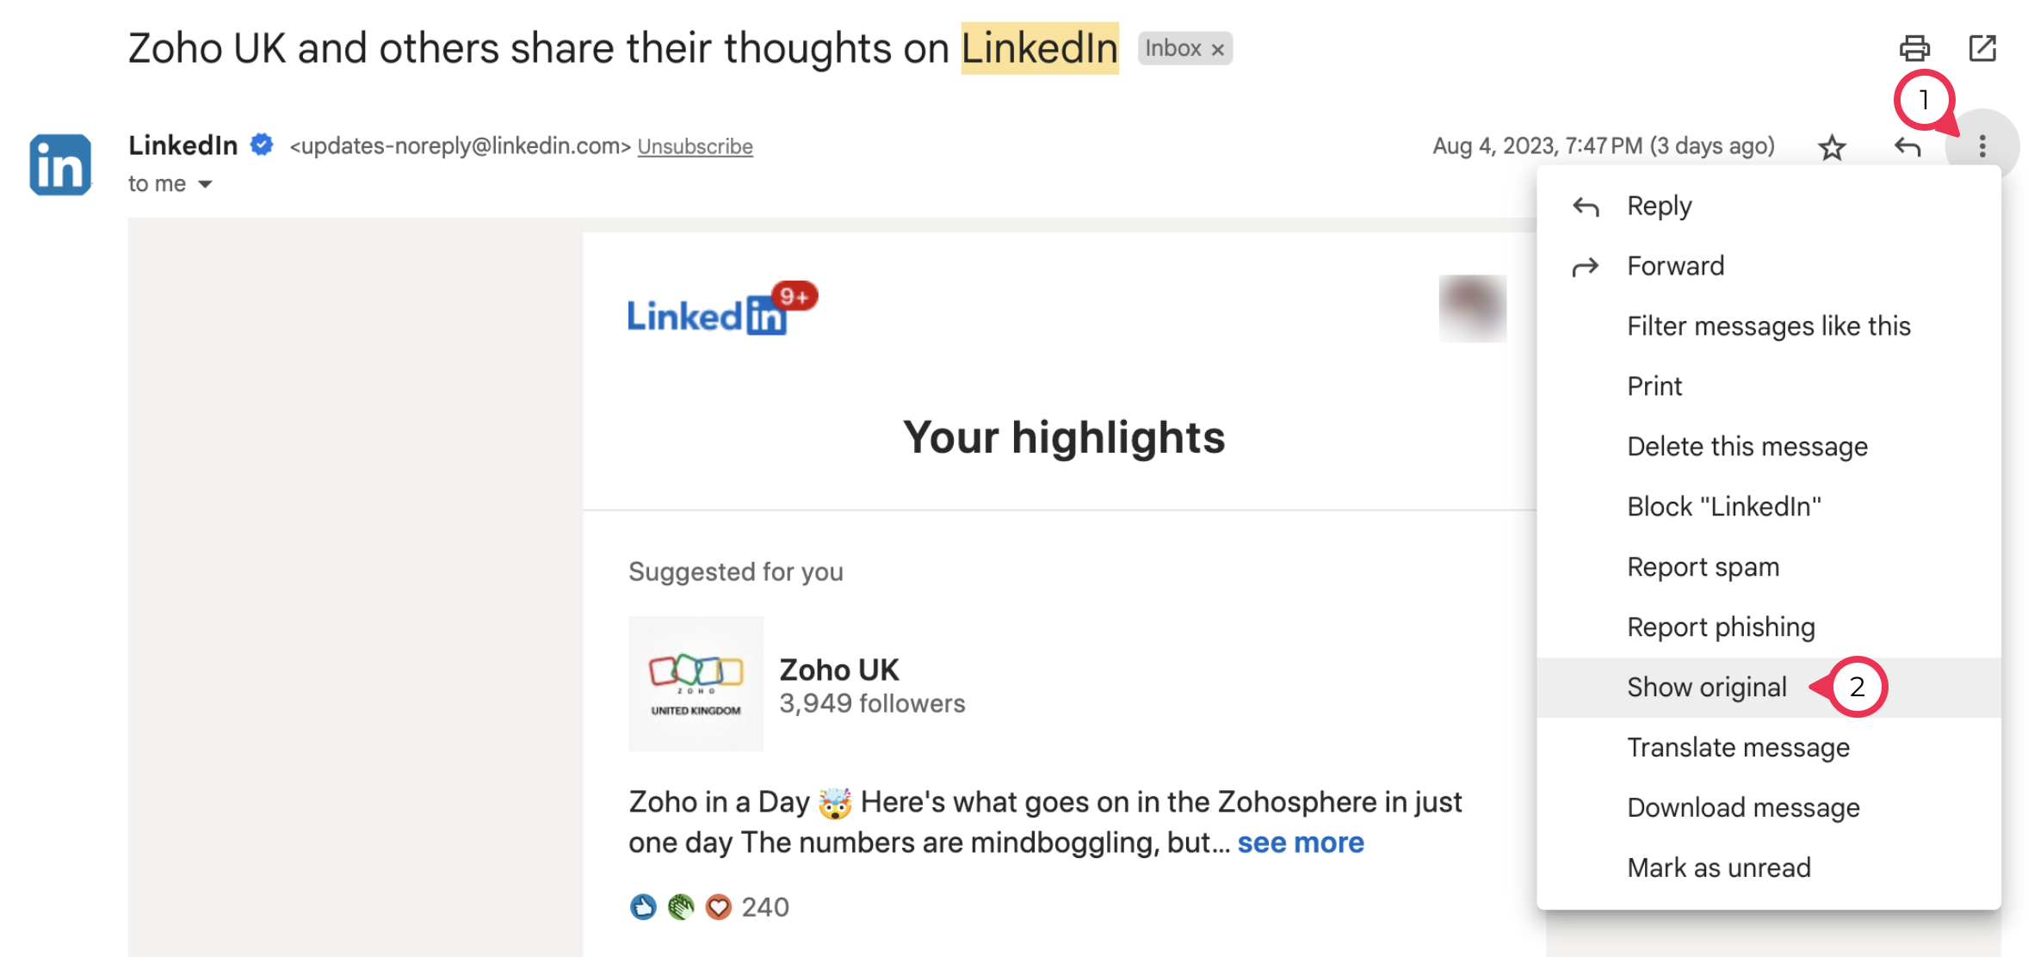Click the post reactions count 240
The image size is (2028, 957).
click(764, 907)
